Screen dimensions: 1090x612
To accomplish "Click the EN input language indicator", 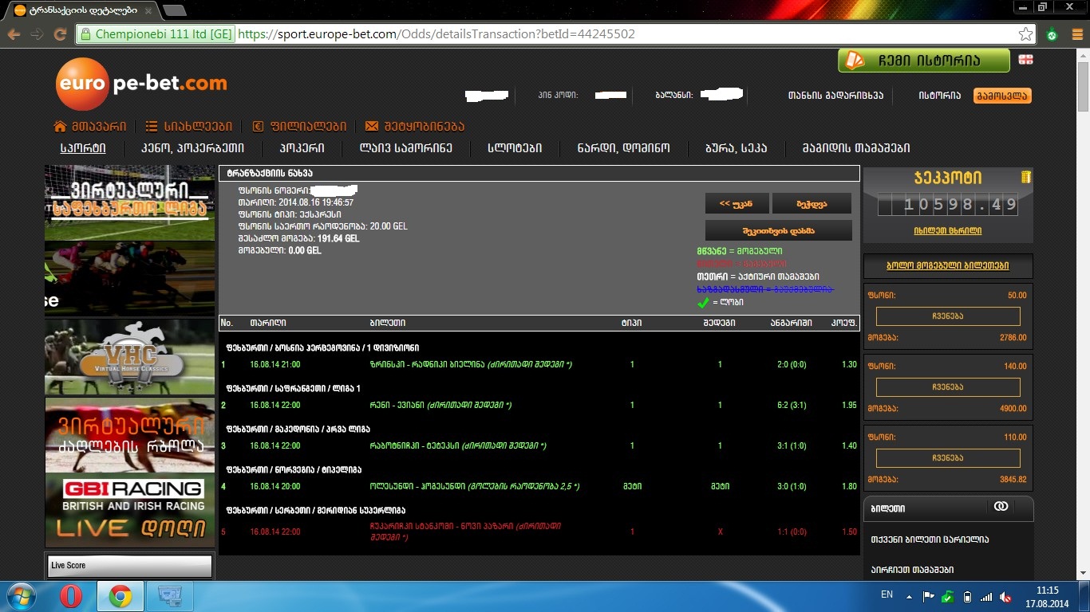I will pos(887,594).
